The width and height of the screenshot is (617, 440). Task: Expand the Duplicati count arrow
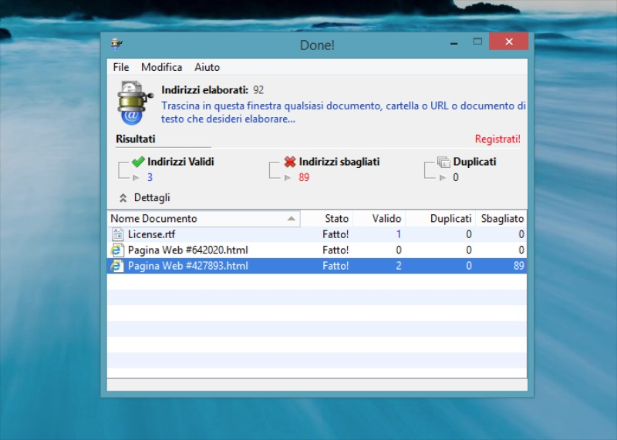443,178
